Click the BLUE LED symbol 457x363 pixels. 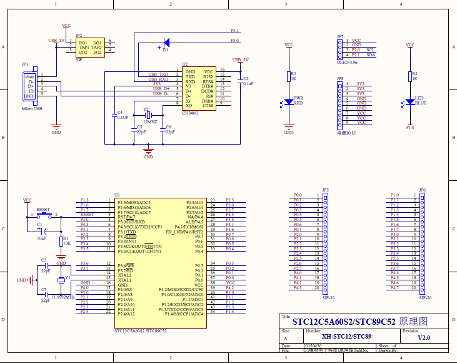(x=410, y=102)
